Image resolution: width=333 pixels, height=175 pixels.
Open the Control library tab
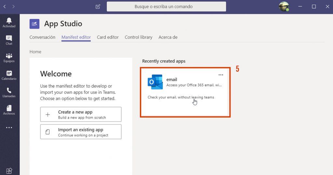(x=139, y=37)
